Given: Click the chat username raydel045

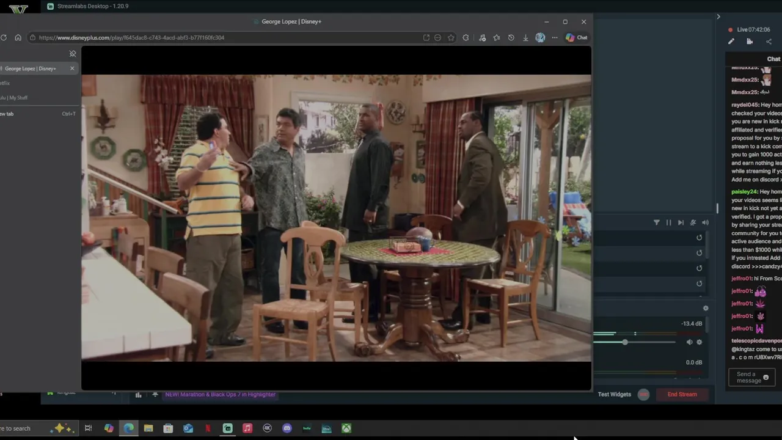Looking at the screenshot, I should (x=745, y=105).
